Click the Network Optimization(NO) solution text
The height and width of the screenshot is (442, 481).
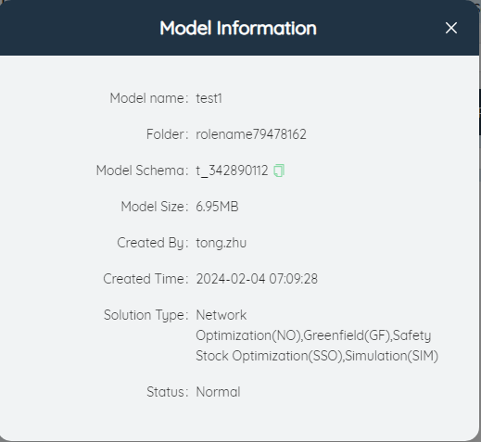(249, 325)
